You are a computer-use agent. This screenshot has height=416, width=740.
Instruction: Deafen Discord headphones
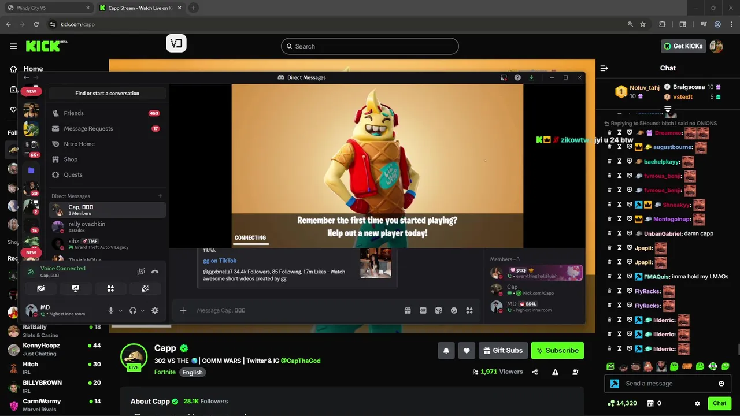click(133, 310)
